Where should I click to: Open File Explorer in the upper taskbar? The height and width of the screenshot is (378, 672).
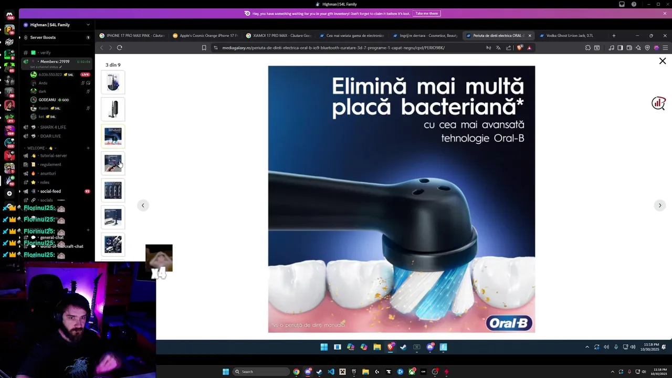pyautogui.click(x=377, y=347)
